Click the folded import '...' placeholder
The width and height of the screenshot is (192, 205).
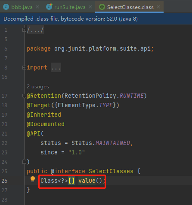point(56,67)
